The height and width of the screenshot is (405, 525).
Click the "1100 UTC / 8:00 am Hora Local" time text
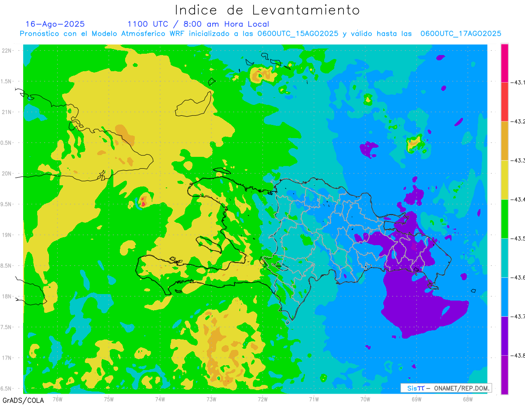[x=198, y=24]
